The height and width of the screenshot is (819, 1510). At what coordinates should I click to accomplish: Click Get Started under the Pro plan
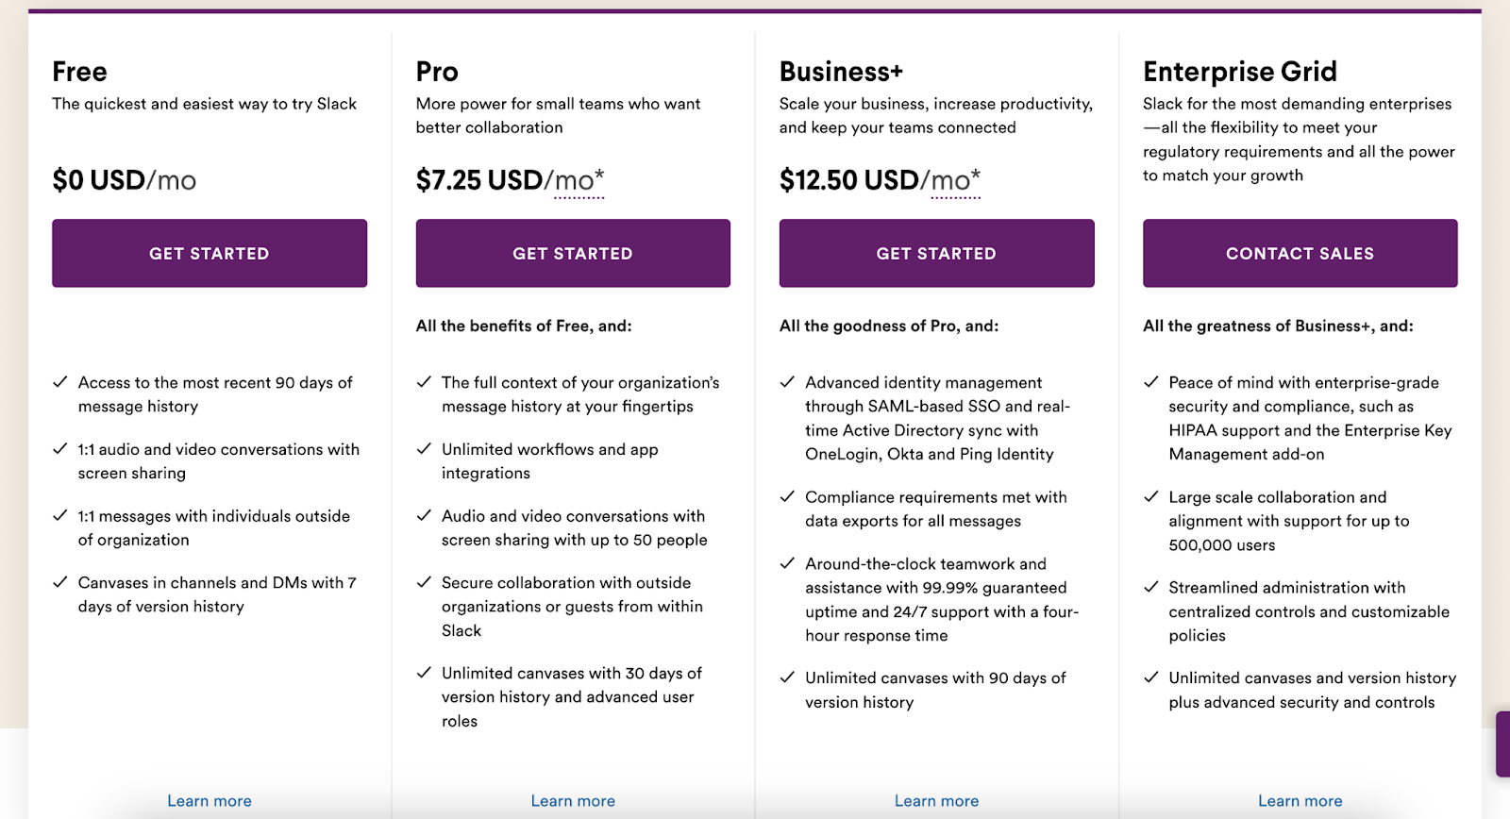point(573,253)
